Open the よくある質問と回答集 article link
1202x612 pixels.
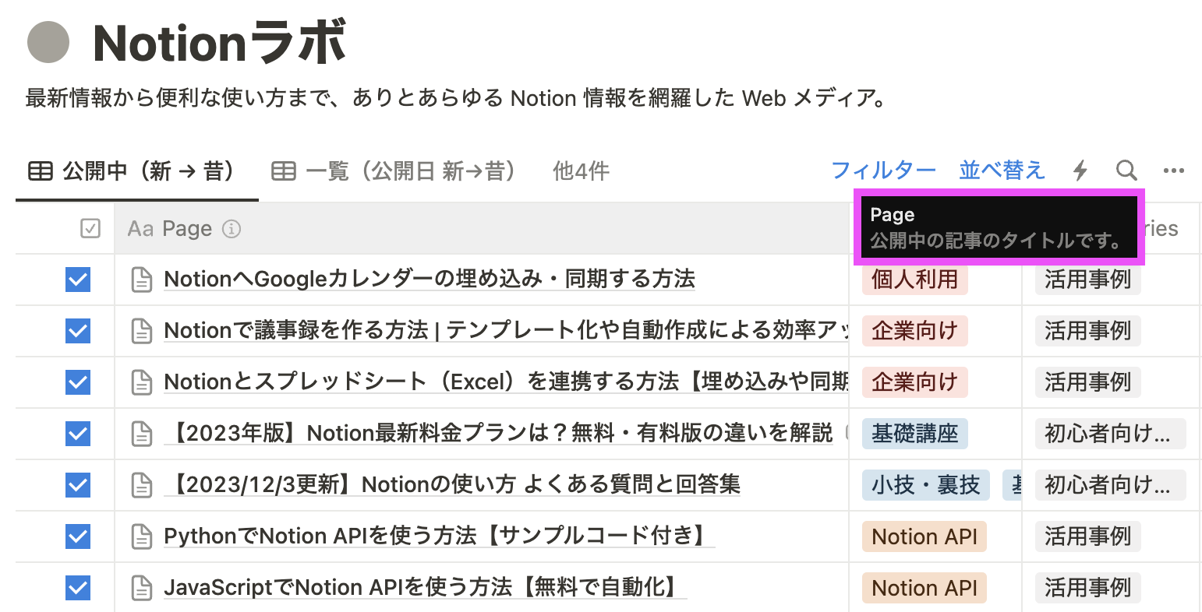(x=452, y=485)
